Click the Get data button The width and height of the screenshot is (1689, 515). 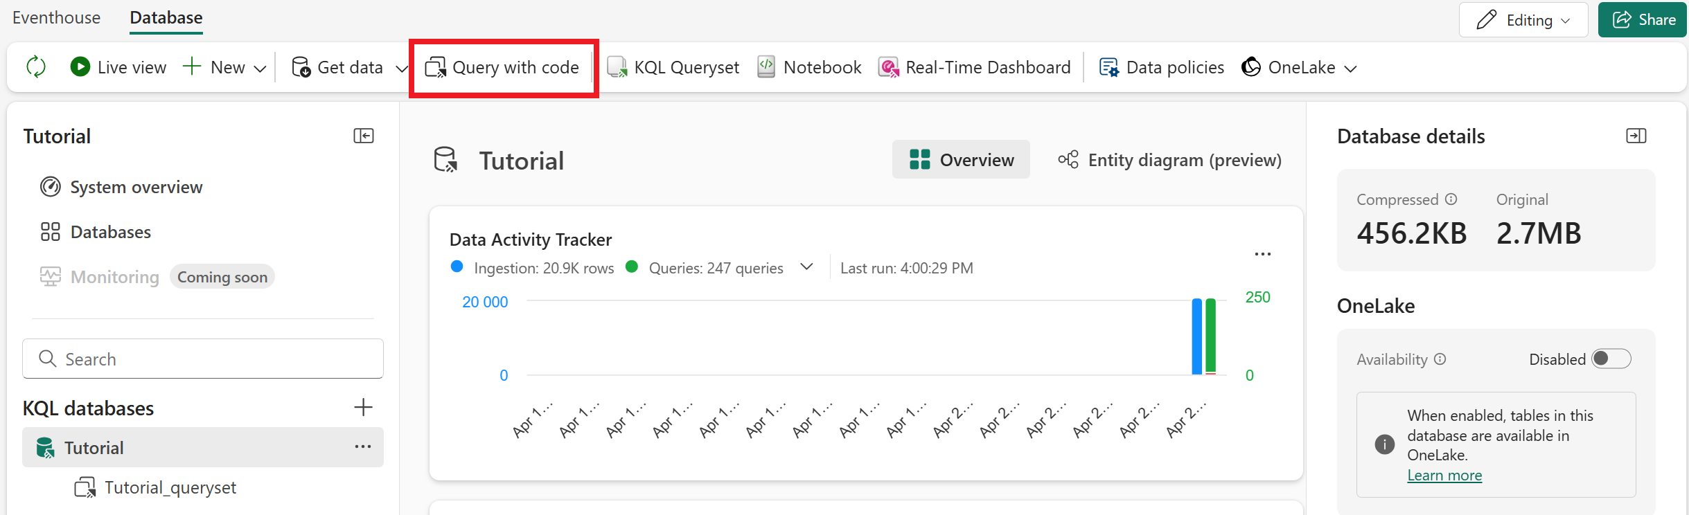[x=337, y=67]
